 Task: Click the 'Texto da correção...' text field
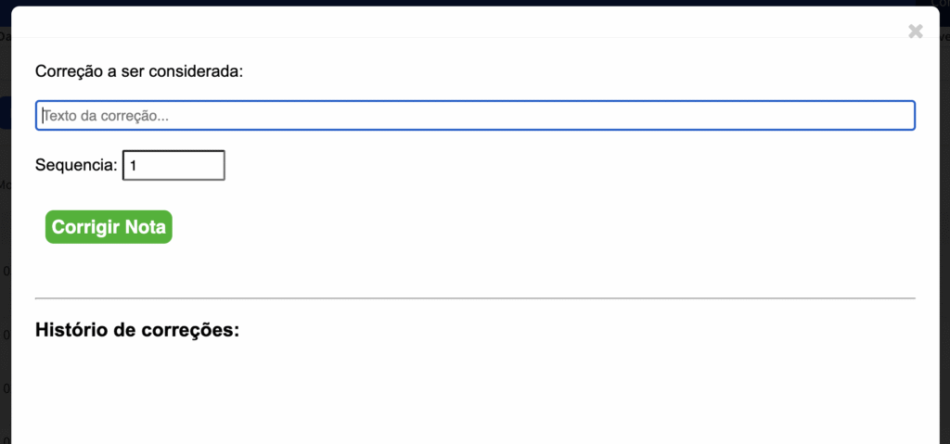click(x=475, y=116)
